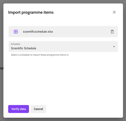This screenshot has height=121, width=126.
Task: Expand the Schedule dropdown arrow
Action: [x=114, y=47]
